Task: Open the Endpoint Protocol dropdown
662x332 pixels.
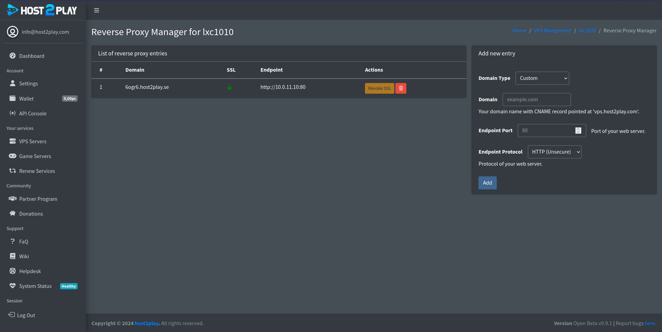Action: coord(554,152)
